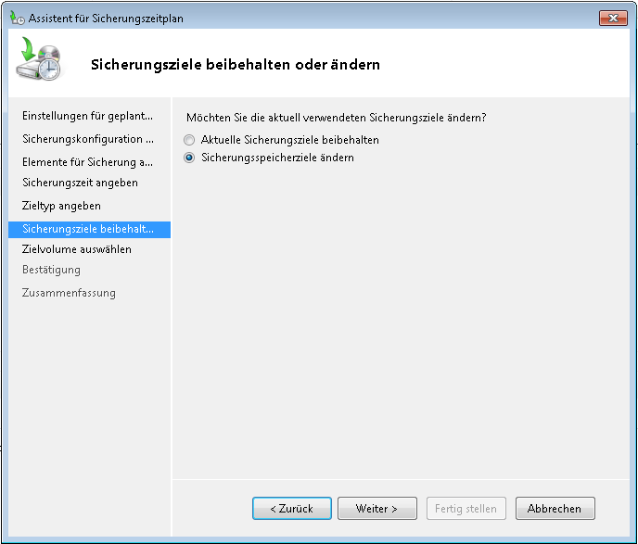Screen dimensions: 638x544
Task: Close the Assistent für Sicherungszeitplan window
Action: pyautogui.click(x=612, y=17)
